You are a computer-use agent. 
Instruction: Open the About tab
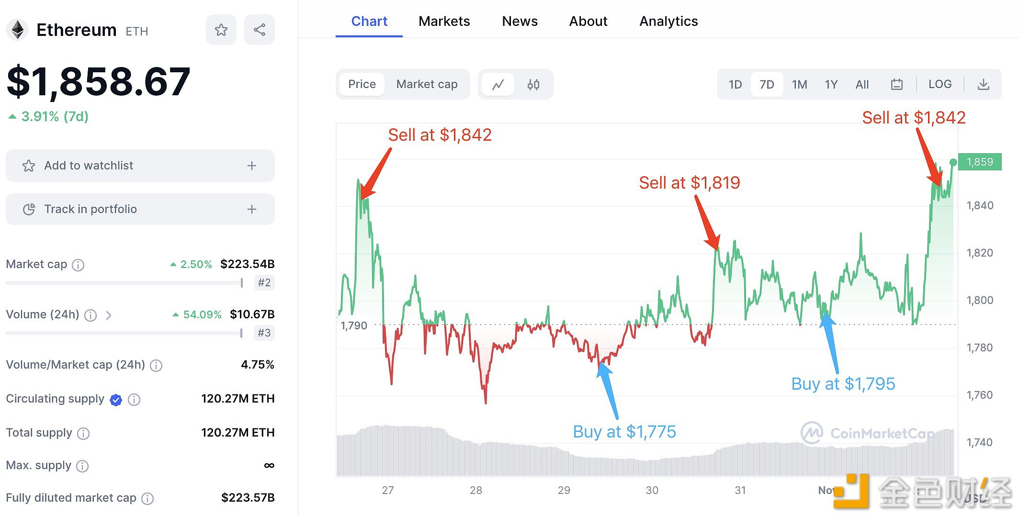pos(588,21)
